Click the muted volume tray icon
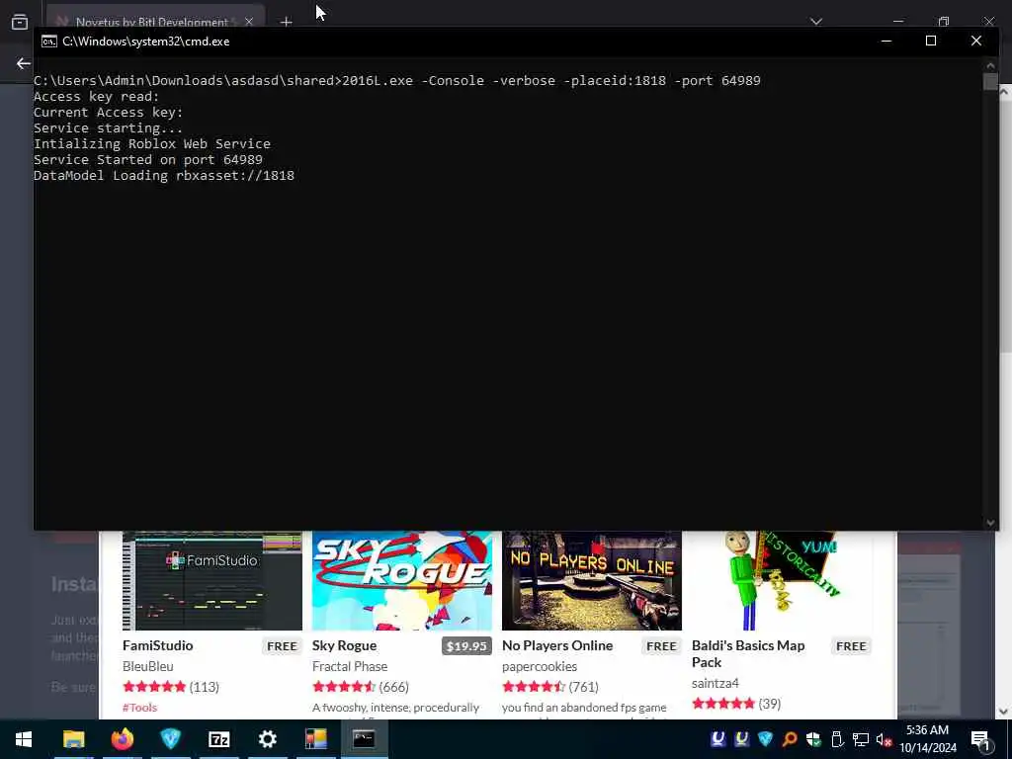The width and height of the screenshot is (1012, 759). coord(884,739)
